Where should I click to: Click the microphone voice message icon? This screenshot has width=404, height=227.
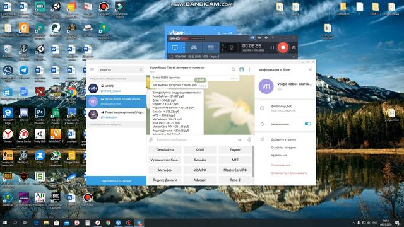pos(249,139)
